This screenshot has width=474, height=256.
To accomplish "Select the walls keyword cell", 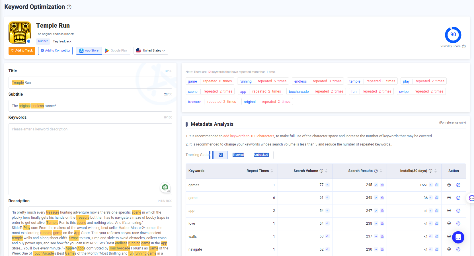I will coord(209,237).
